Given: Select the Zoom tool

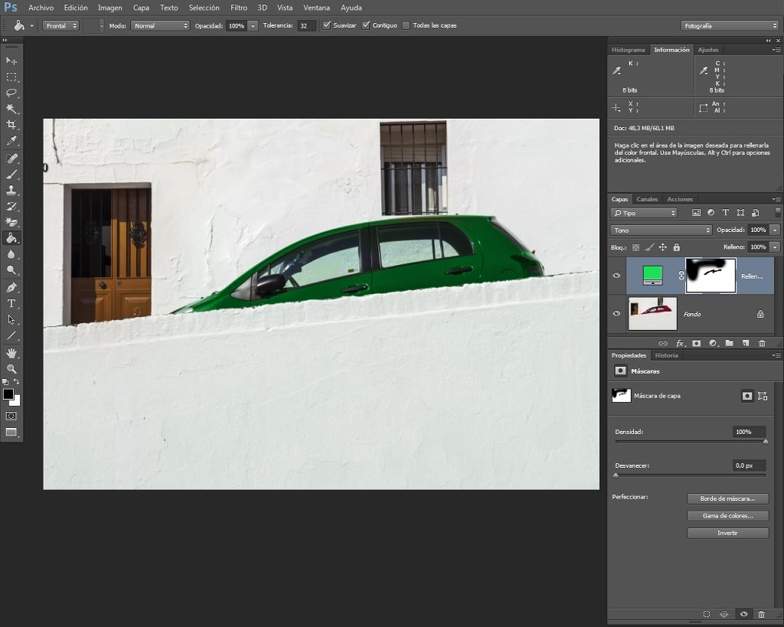Looking at the screenshot, I should (x=11, y=369).
